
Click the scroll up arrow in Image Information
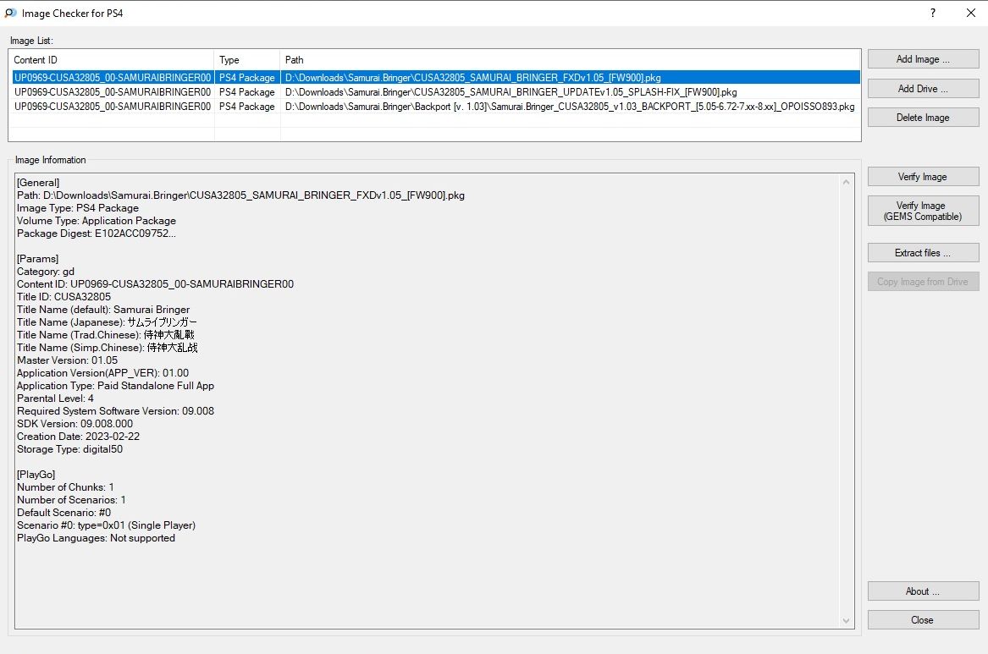tap(847, 182)
